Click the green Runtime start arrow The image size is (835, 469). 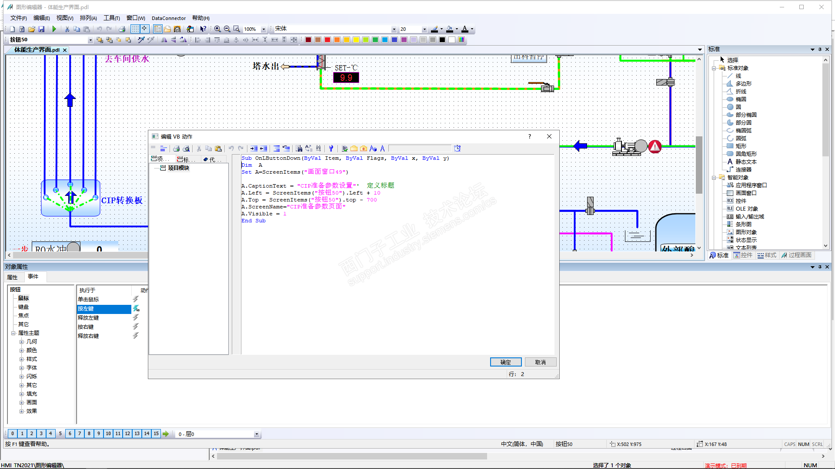(54, 29)
